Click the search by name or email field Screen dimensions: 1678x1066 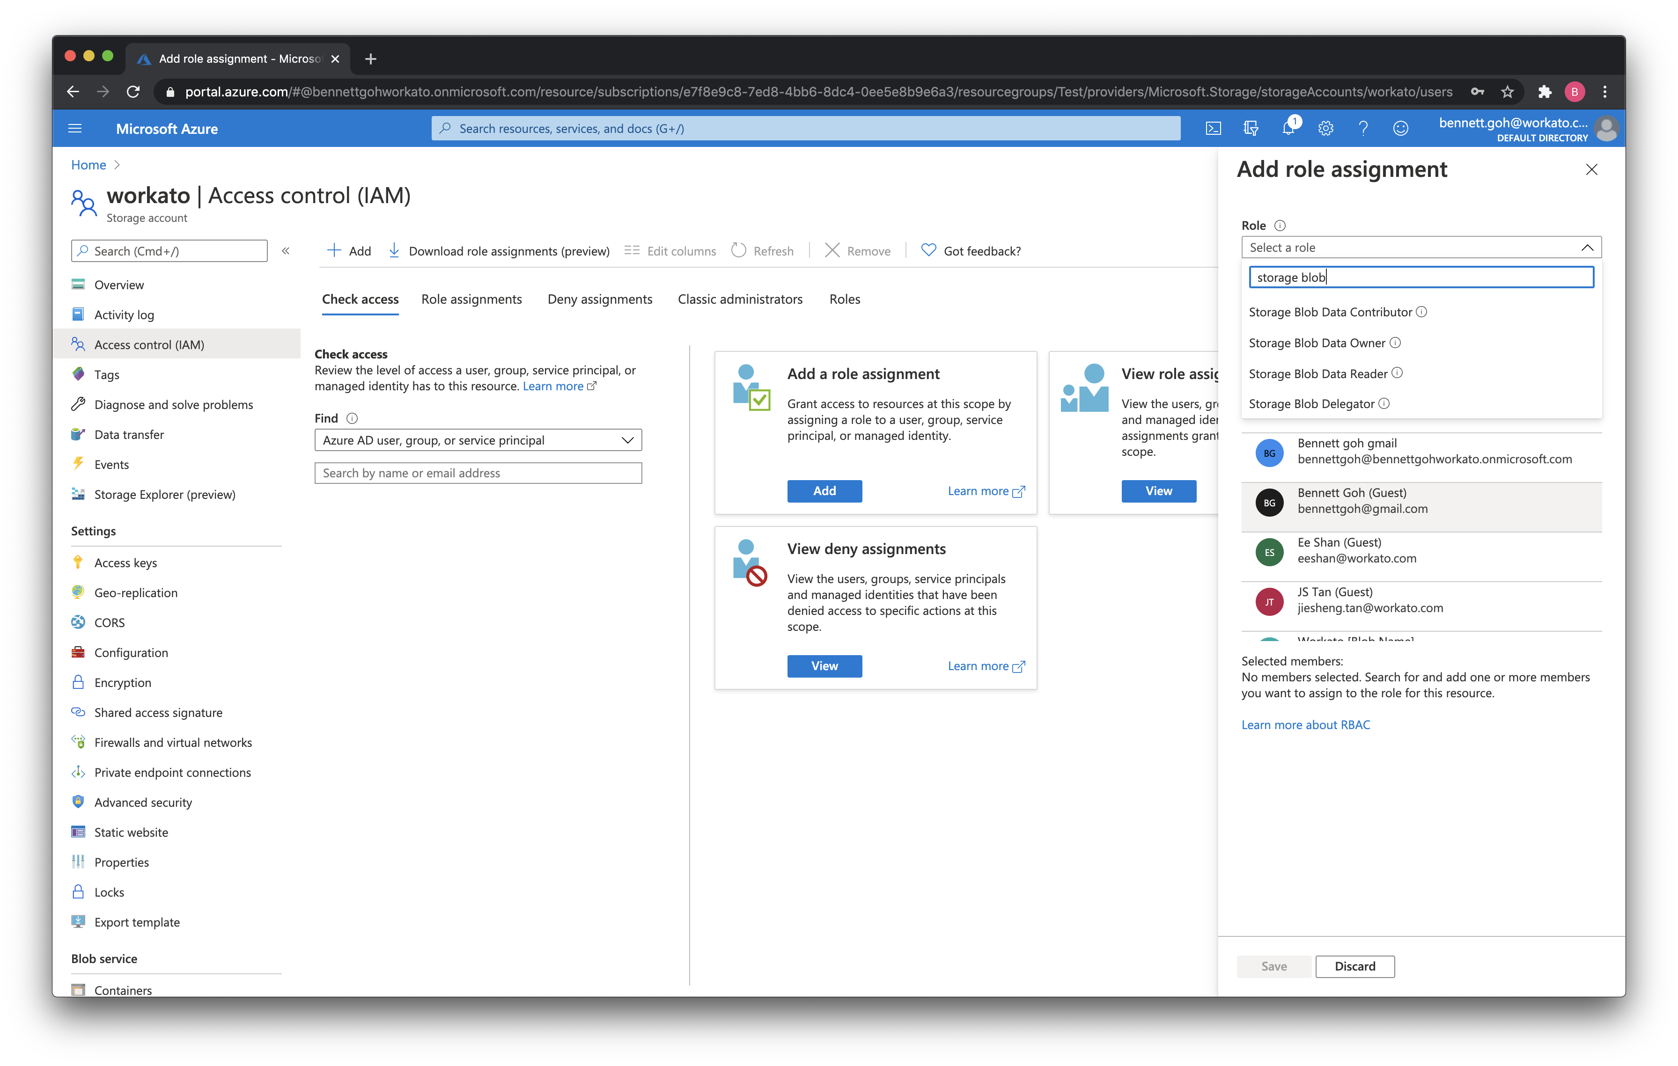(478, 474)
